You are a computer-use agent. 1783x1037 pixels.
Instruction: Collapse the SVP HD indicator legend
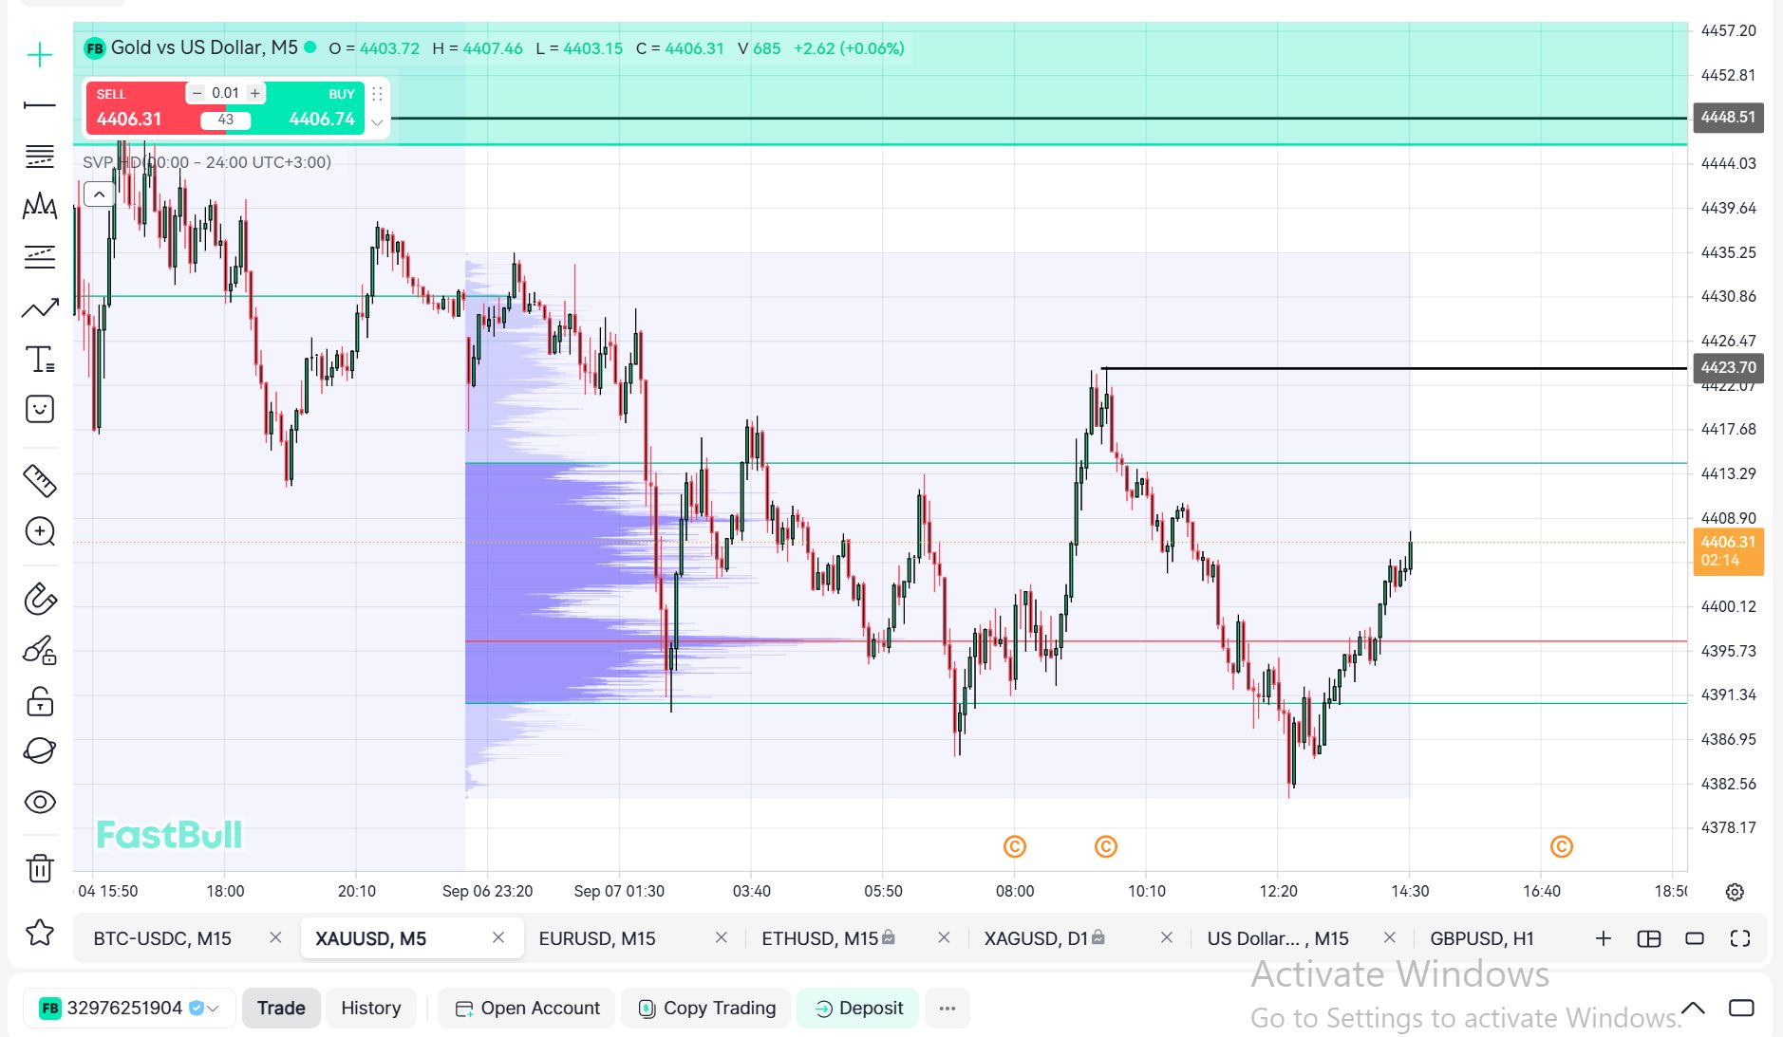[x=99, y=194]
